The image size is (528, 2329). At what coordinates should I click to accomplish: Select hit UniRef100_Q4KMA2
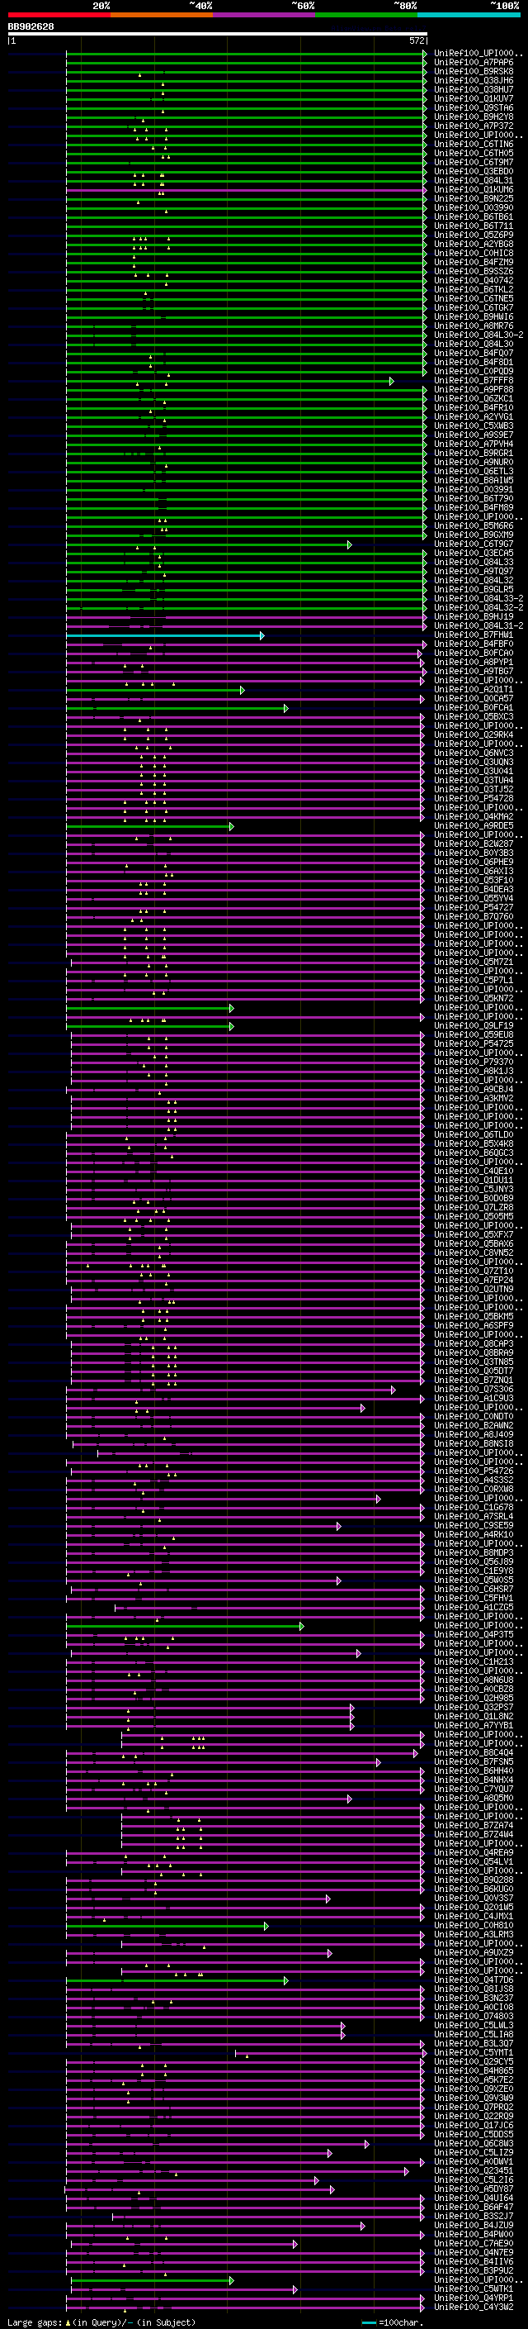click(x=473, y=816)
